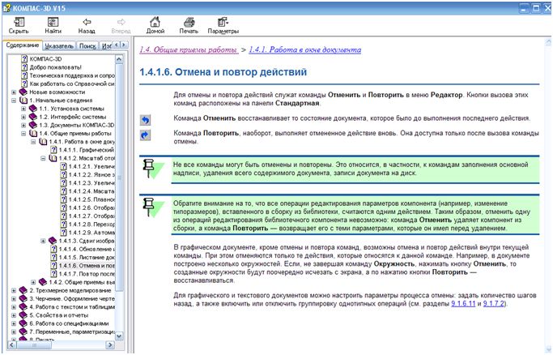The width and height of the screenshot is (553, 355).
Task: Click page icon beside Техническая поддержка
Action: [24, 75]
